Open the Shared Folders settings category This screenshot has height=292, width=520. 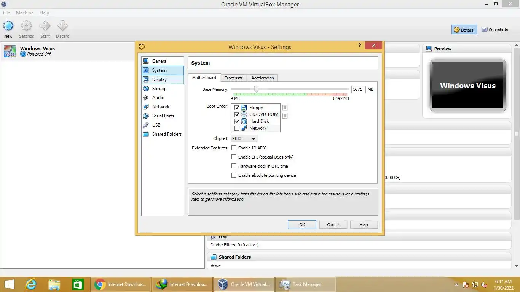point(163,134)
